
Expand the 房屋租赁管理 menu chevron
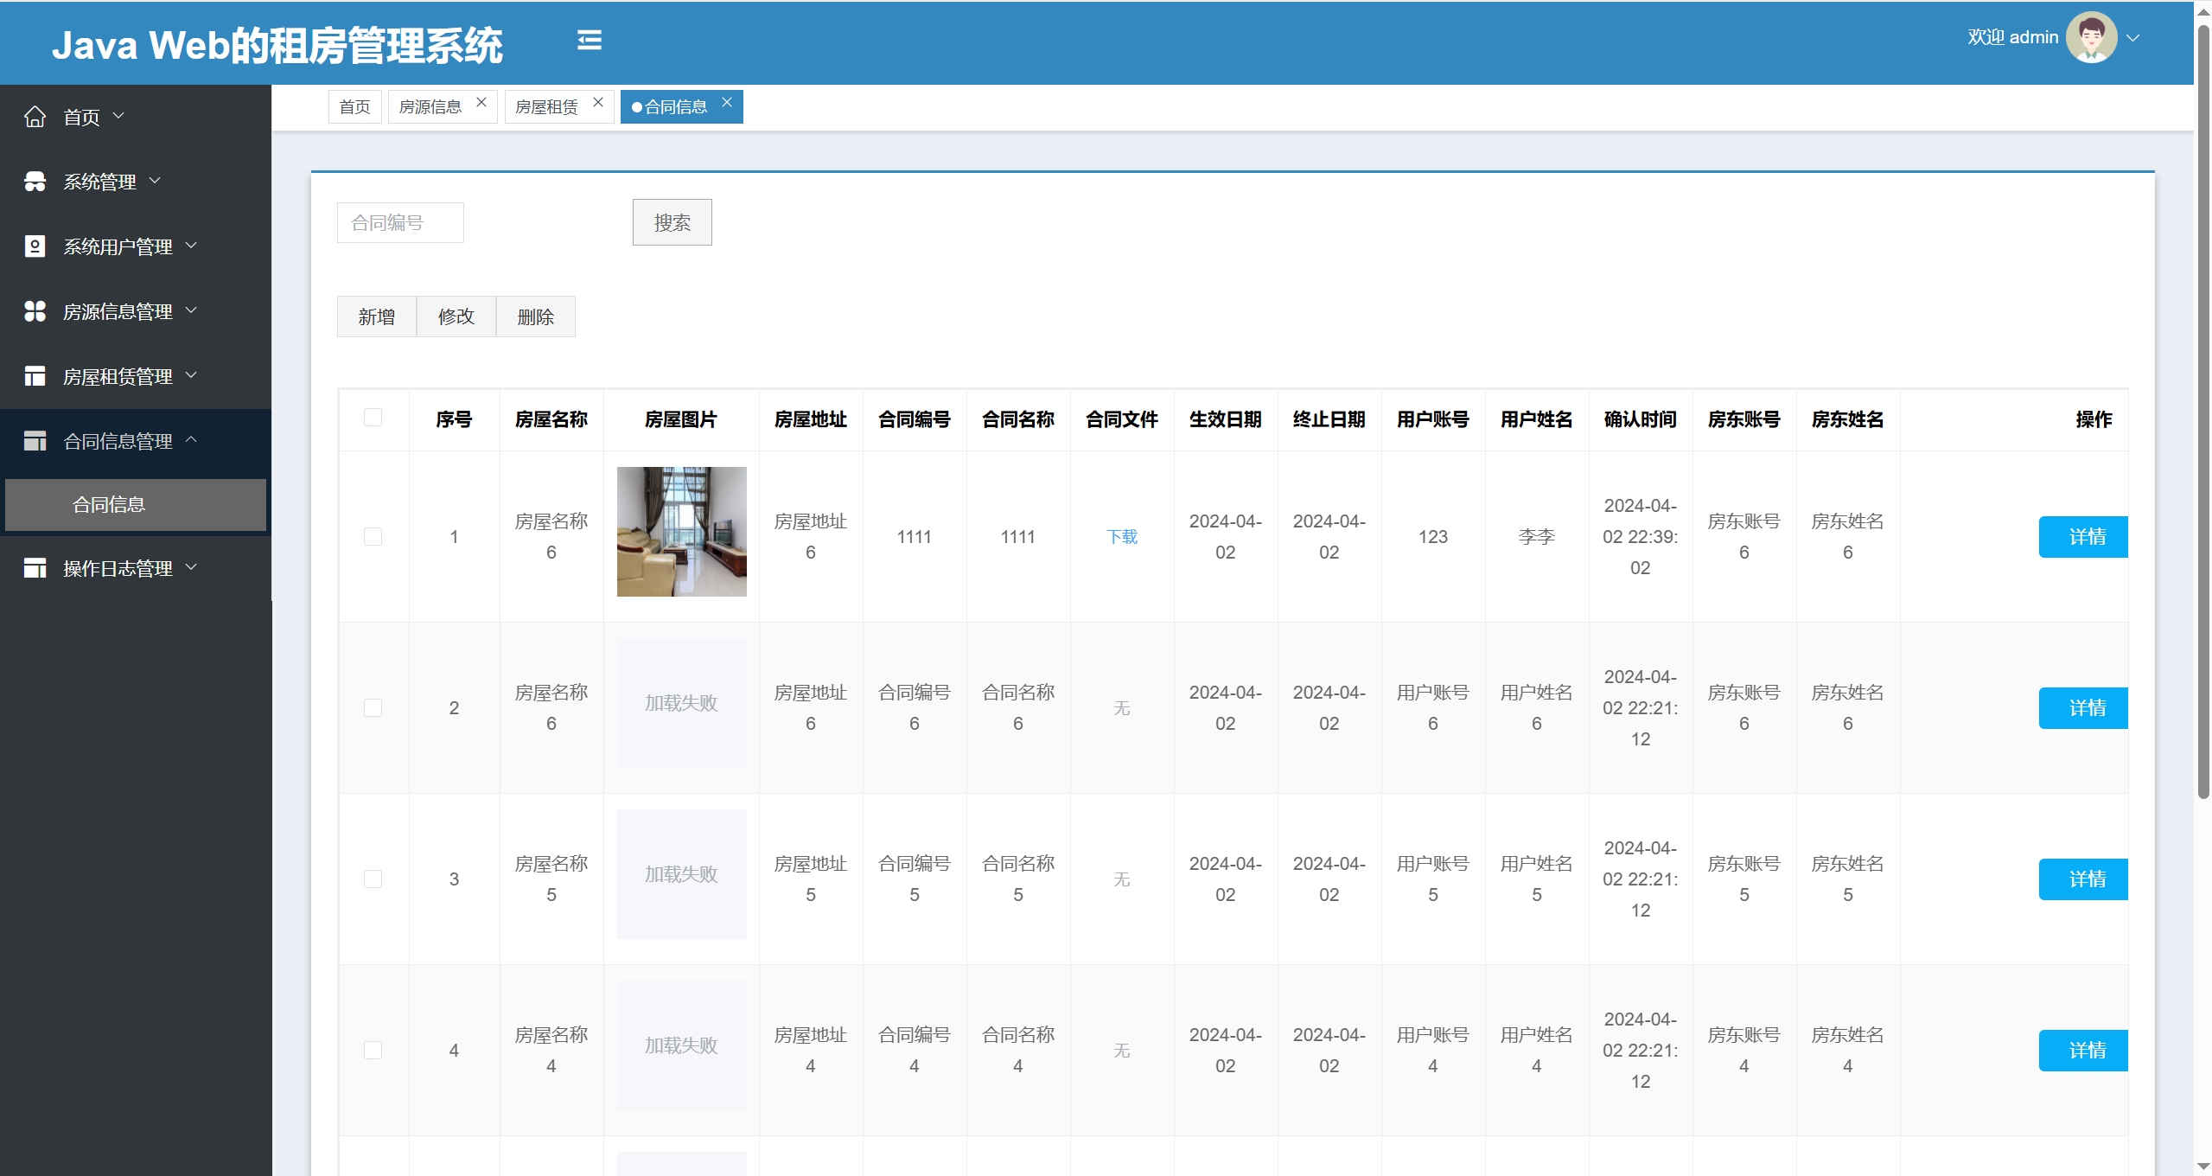click(191, 374)
